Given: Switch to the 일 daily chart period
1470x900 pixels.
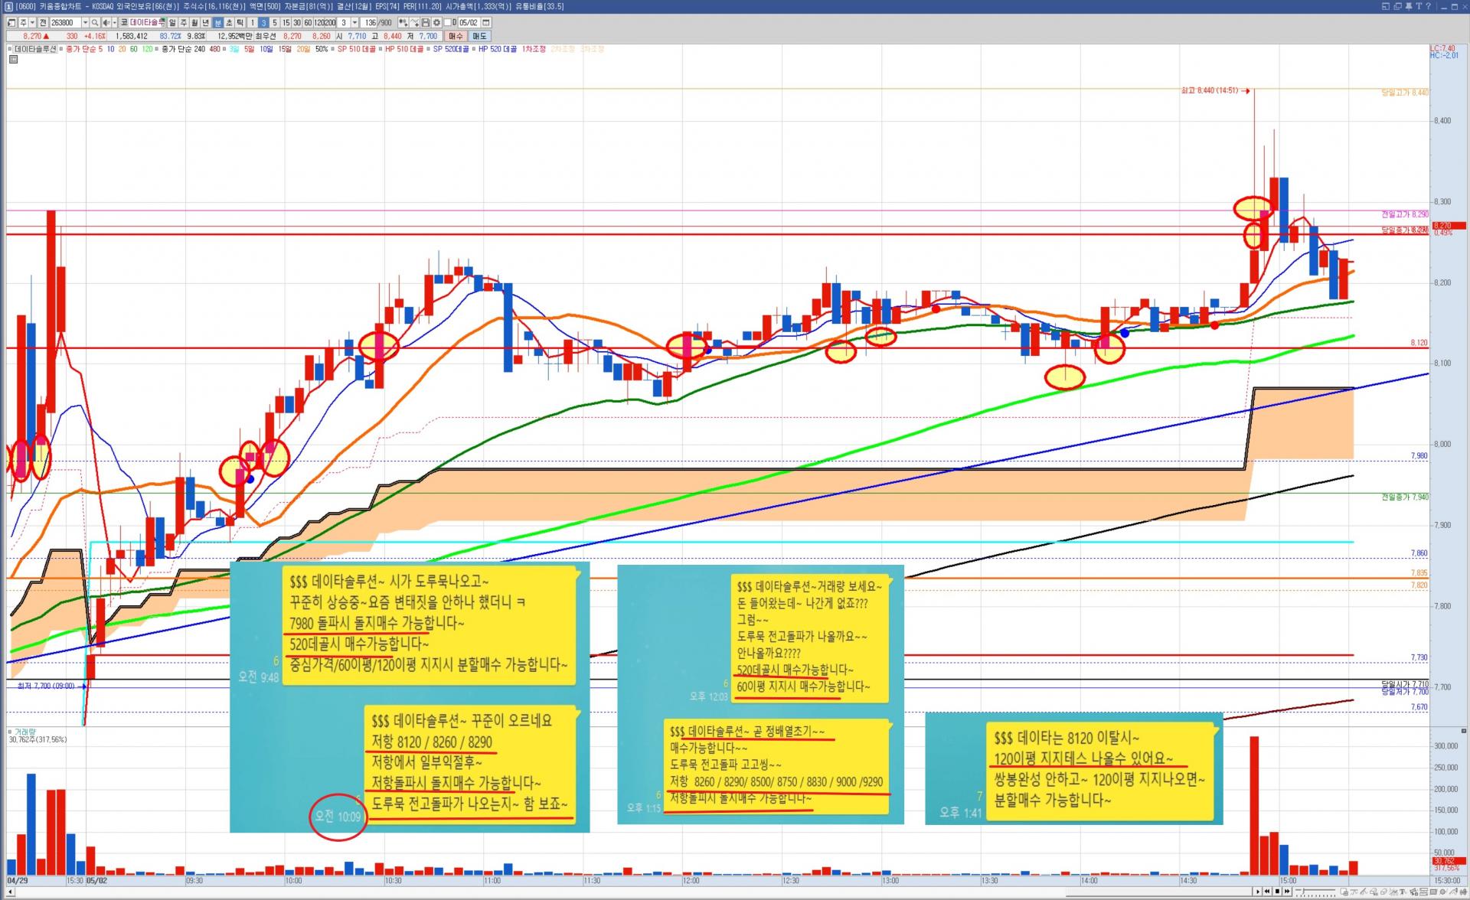Looking at the screenshot, I should [172, 23].
